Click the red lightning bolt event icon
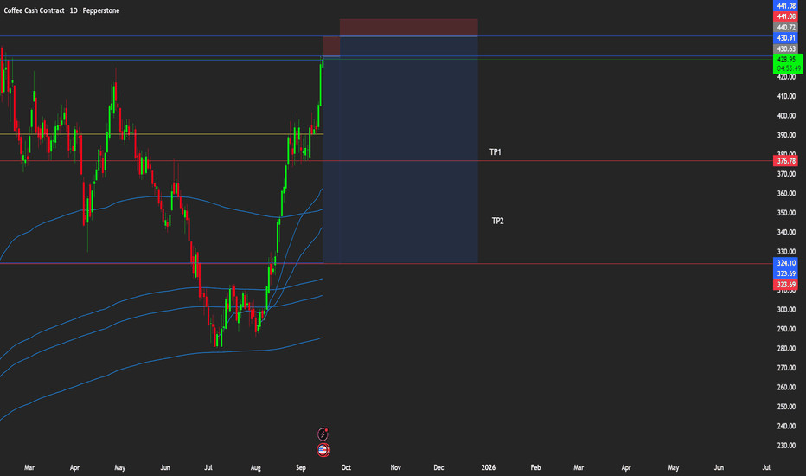 pos(323,434)
